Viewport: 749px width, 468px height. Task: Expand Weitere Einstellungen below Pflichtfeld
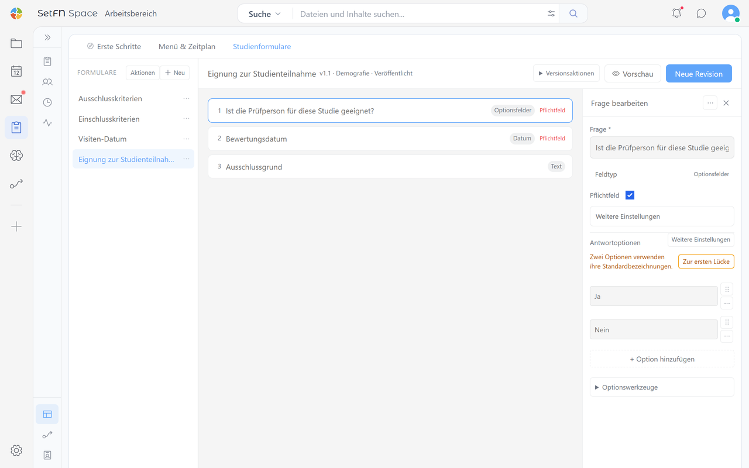(662, 216)
